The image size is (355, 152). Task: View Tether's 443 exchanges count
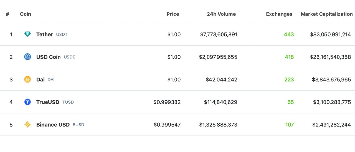click(x=289, y=34)
